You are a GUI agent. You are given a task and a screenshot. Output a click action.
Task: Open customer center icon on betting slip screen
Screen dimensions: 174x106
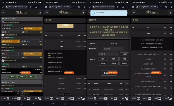[8, 98]
